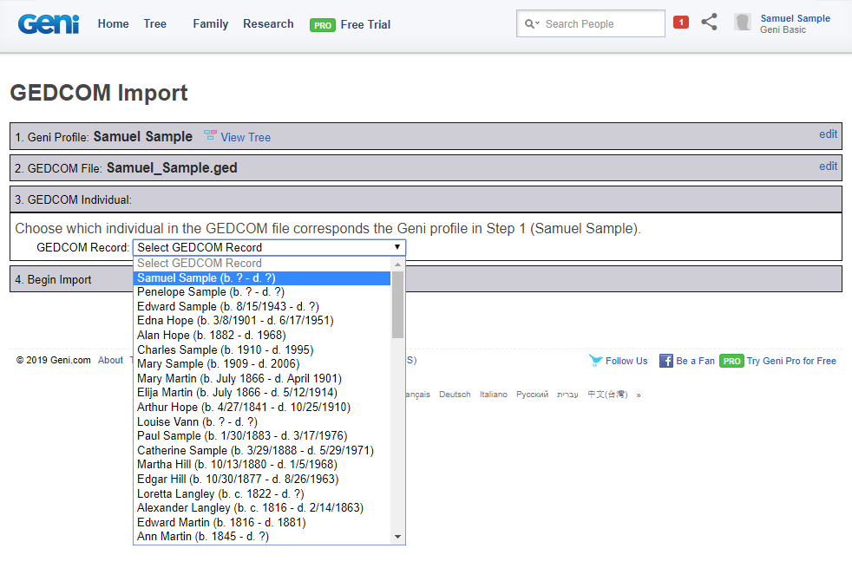Choose Louise Vann from list
This screenshot has width=852, height=581.
261,422
